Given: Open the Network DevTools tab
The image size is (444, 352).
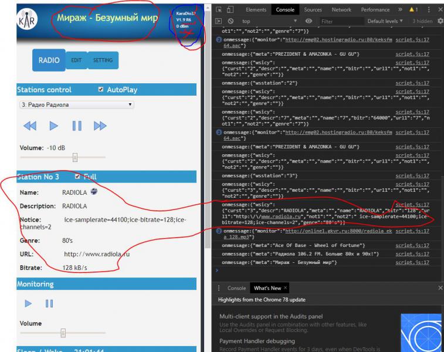Looking at the screenshot, I should 341,9.
